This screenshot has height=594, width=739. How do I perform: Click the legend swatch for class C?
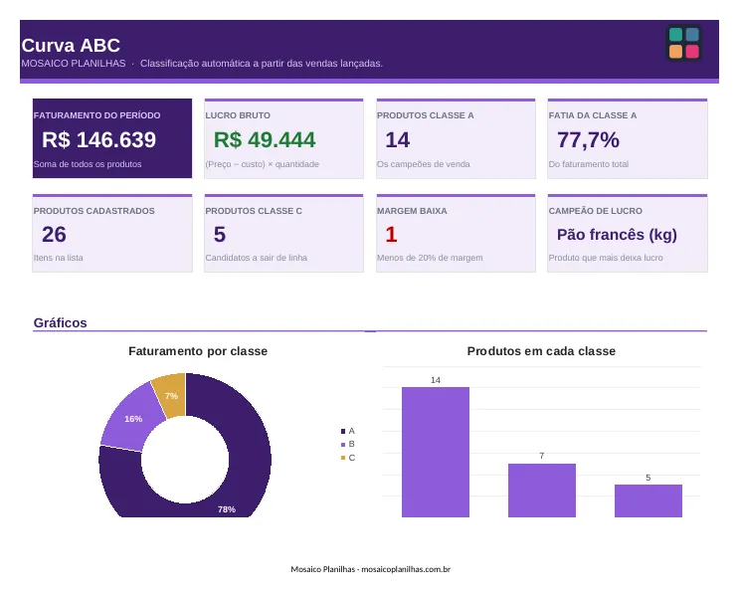click(x=343, y=458)
